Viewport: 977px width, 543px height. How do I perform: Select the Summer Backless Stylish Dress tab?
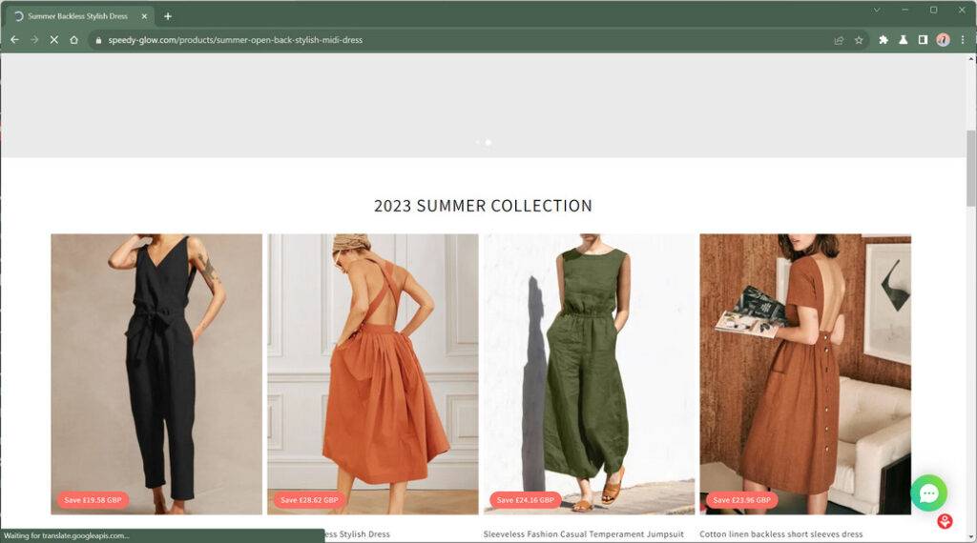(x=79, y=16)
